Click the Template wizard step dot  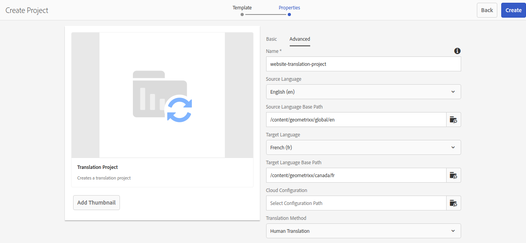click(x=242, y=15)
